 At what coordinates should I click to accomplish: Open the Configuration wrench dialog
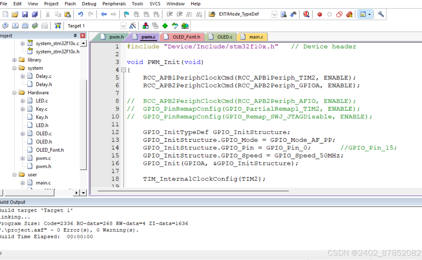click(x=380, y=14)
